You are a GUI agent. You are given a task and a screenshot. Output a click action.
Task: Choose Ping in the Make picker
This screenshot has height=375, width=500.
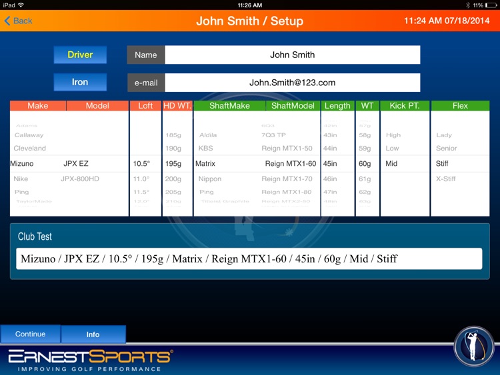click(22, 192)
